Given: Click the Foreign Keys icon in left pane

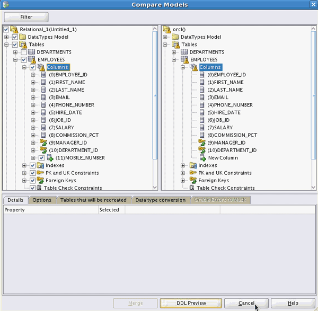Looking at the screenshot, I should [40, 180].
